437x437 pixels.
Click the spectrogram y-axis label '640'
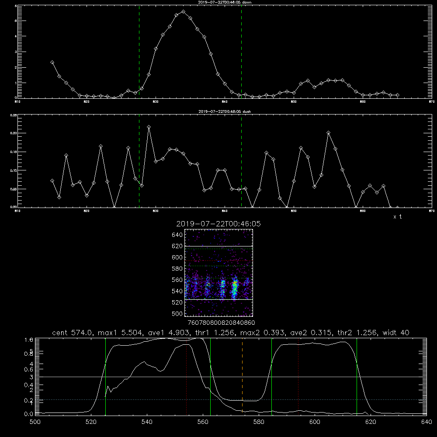[177, 235]
